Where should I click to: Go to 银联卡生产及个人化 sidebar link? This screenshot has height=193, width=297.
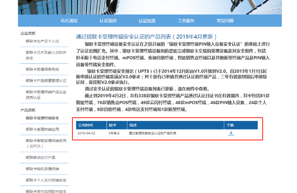tap(42, 41)
